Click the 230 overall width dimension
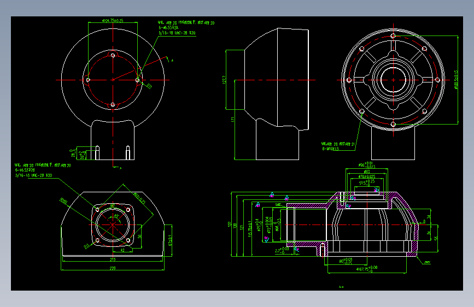 point(113,268)
